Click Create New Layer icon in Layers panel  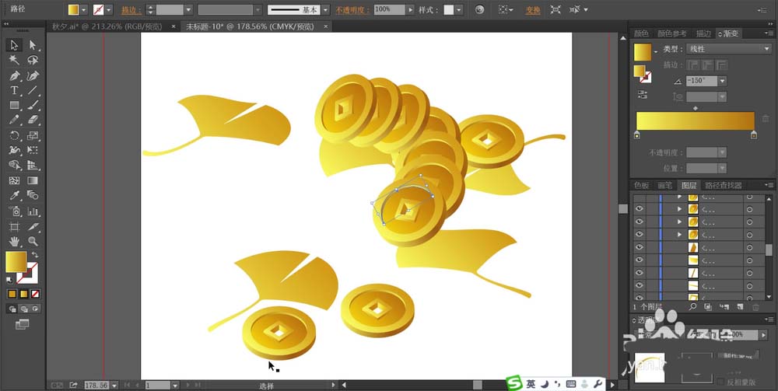[740, 307]
